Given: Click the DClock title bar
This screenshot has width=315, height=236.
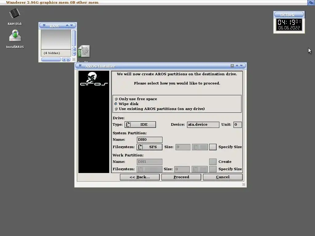Looking at the screenshot, I should coord(289,15).
